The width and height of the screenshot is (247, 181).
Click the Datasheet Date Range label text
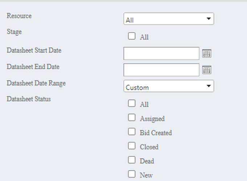point(36,83)
